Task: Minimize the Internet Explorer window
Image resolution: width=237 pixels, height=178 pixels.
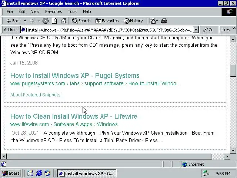Action: pos(220,3)
